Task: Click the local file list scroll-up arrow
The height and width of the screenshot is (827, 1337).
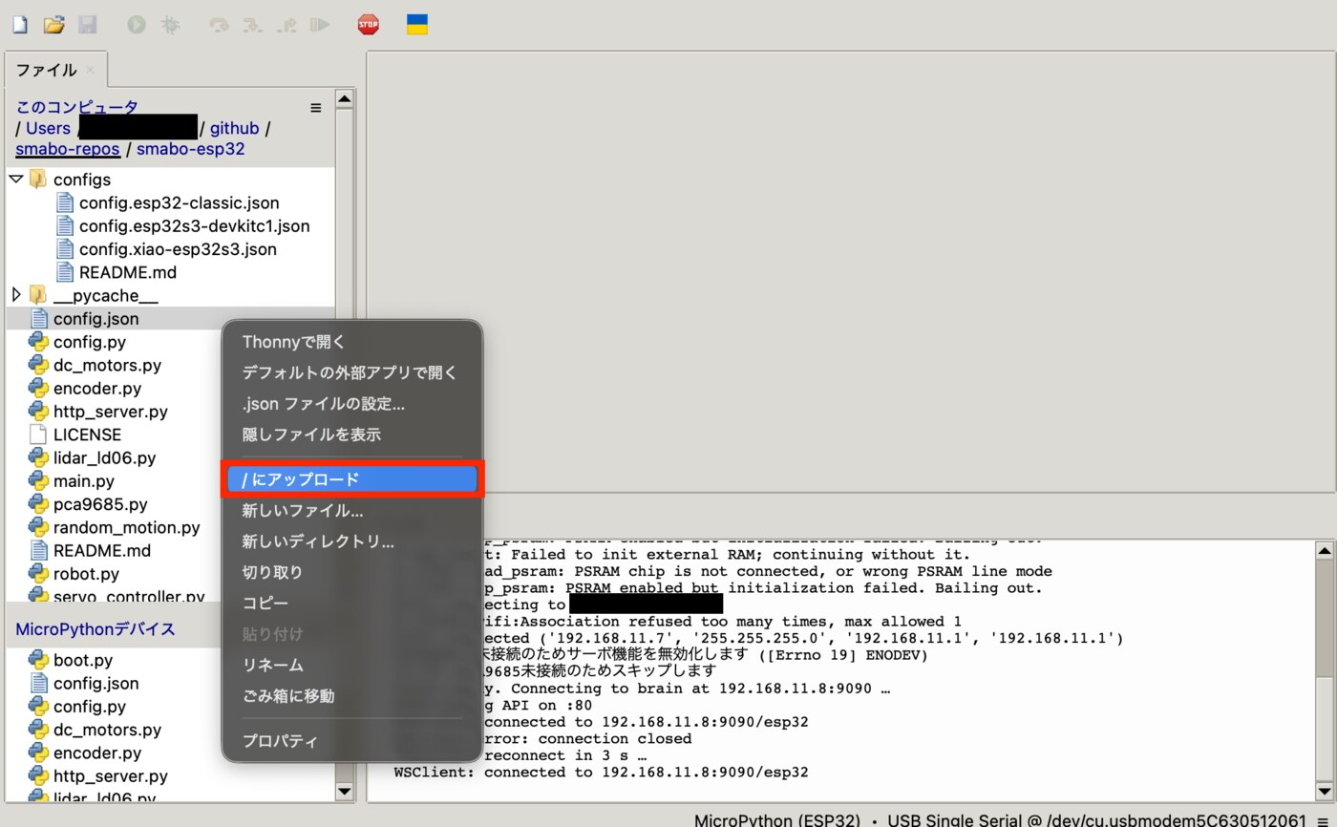Action: coord(345,98)
